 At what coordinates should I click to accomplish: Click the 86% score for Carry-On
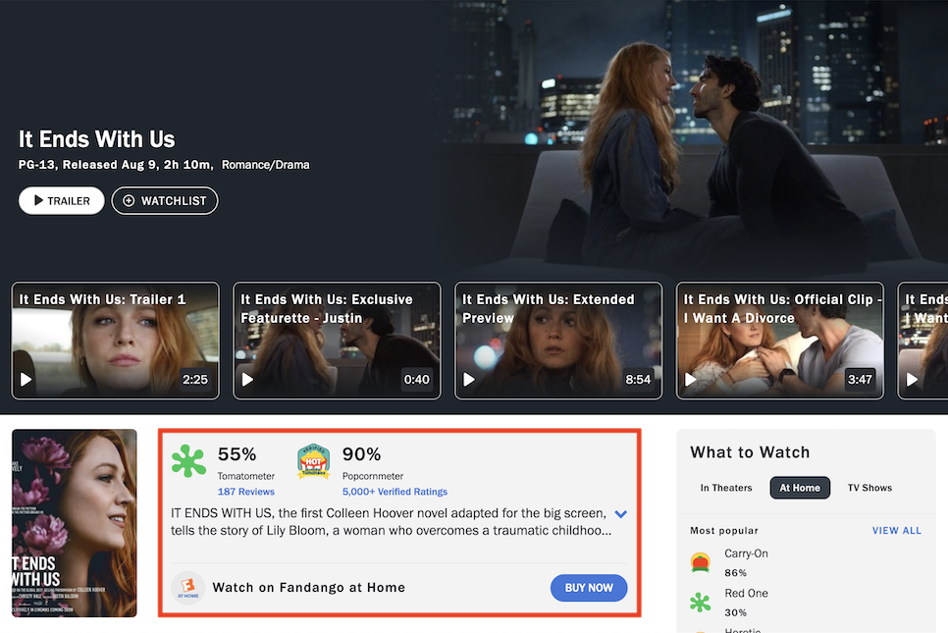click(x=736, y=572)
